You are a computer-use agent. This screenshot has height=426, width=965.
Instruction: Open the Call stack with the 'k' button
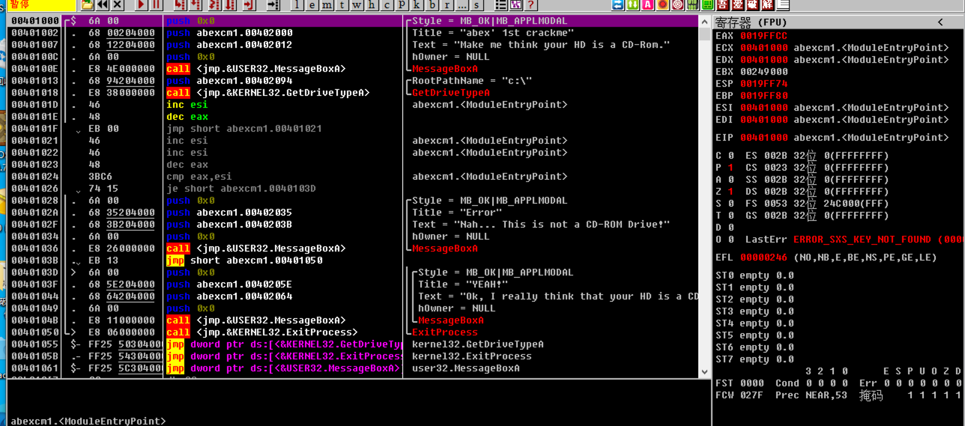click(x=417, y=5)
